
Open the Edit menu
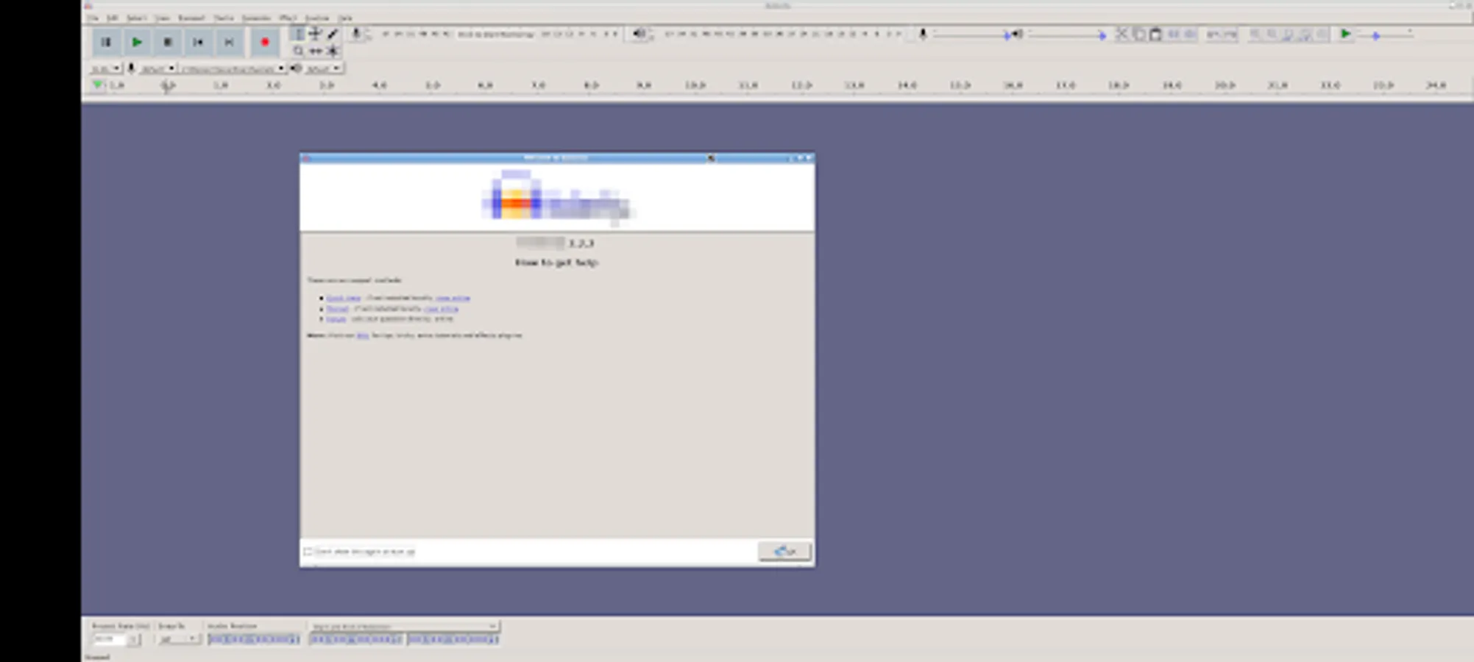112,18
